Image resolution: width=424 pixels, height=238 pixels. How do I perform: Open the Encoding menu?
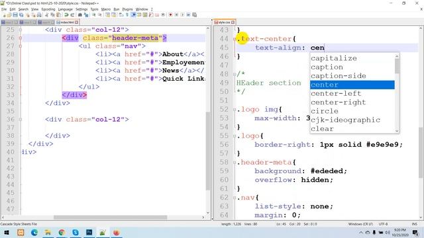pos(48,9)
